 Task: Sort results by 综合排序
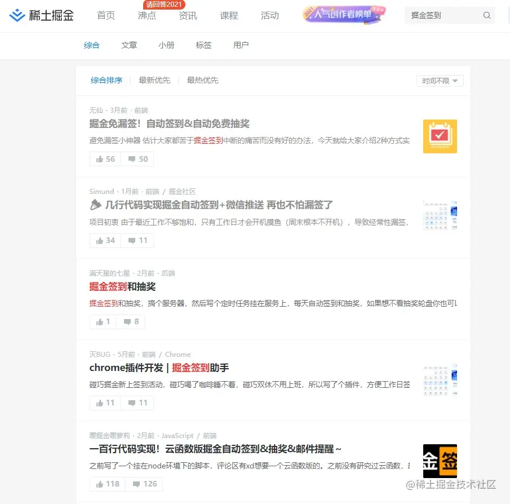coord(107,80)
